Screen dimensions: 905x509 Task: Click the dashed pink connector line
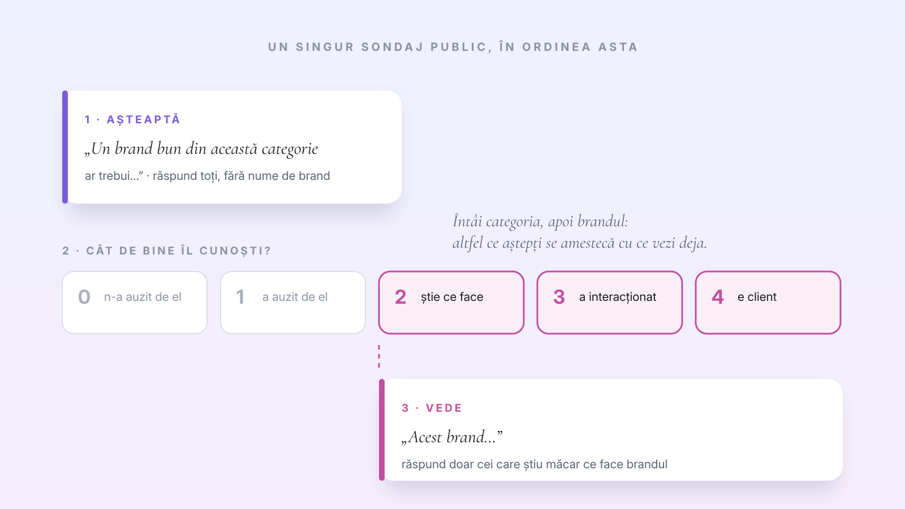point(379,356)
